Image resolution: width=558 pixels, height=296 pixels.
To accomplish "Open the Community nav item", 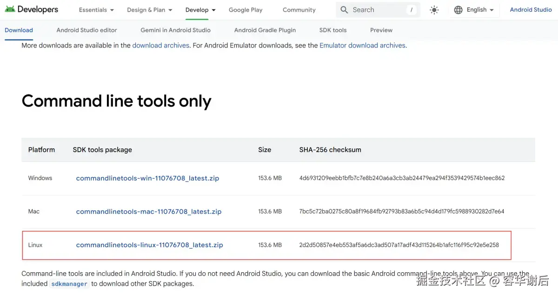I will 299,10.
